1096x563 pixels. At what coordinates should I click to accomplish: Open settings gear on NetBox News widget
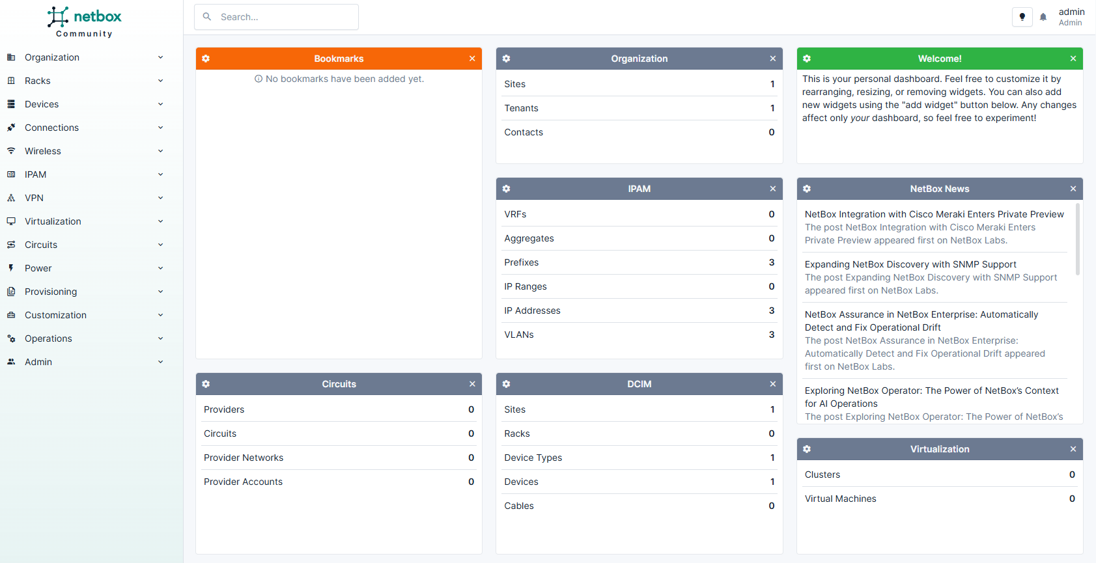point(807,189)
